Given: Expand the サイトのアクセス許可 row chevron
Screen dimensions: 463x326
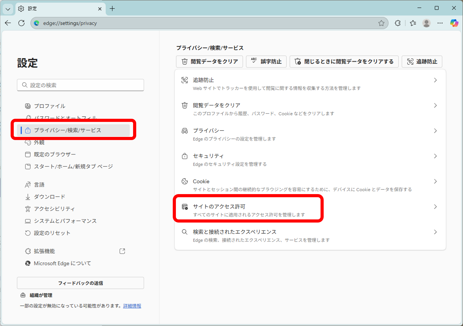Looking at the screenshot, I should tap(435, 207).
